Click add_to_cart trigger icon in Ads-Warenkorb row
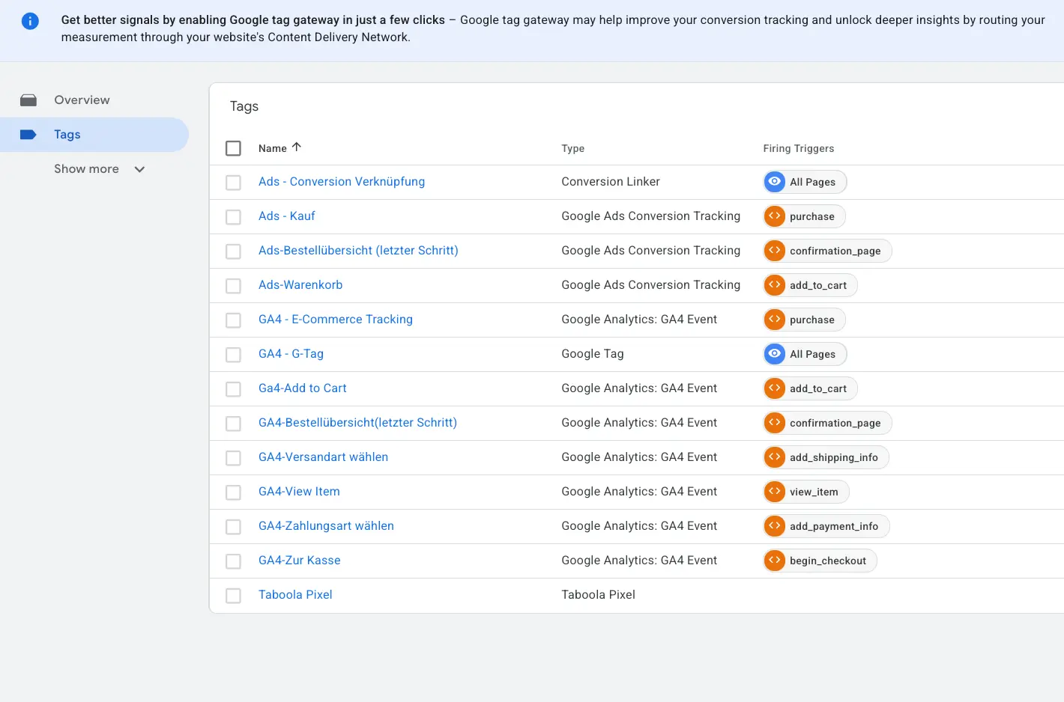1064x702 pixels. pyautogui.click(x=775, y=285)
